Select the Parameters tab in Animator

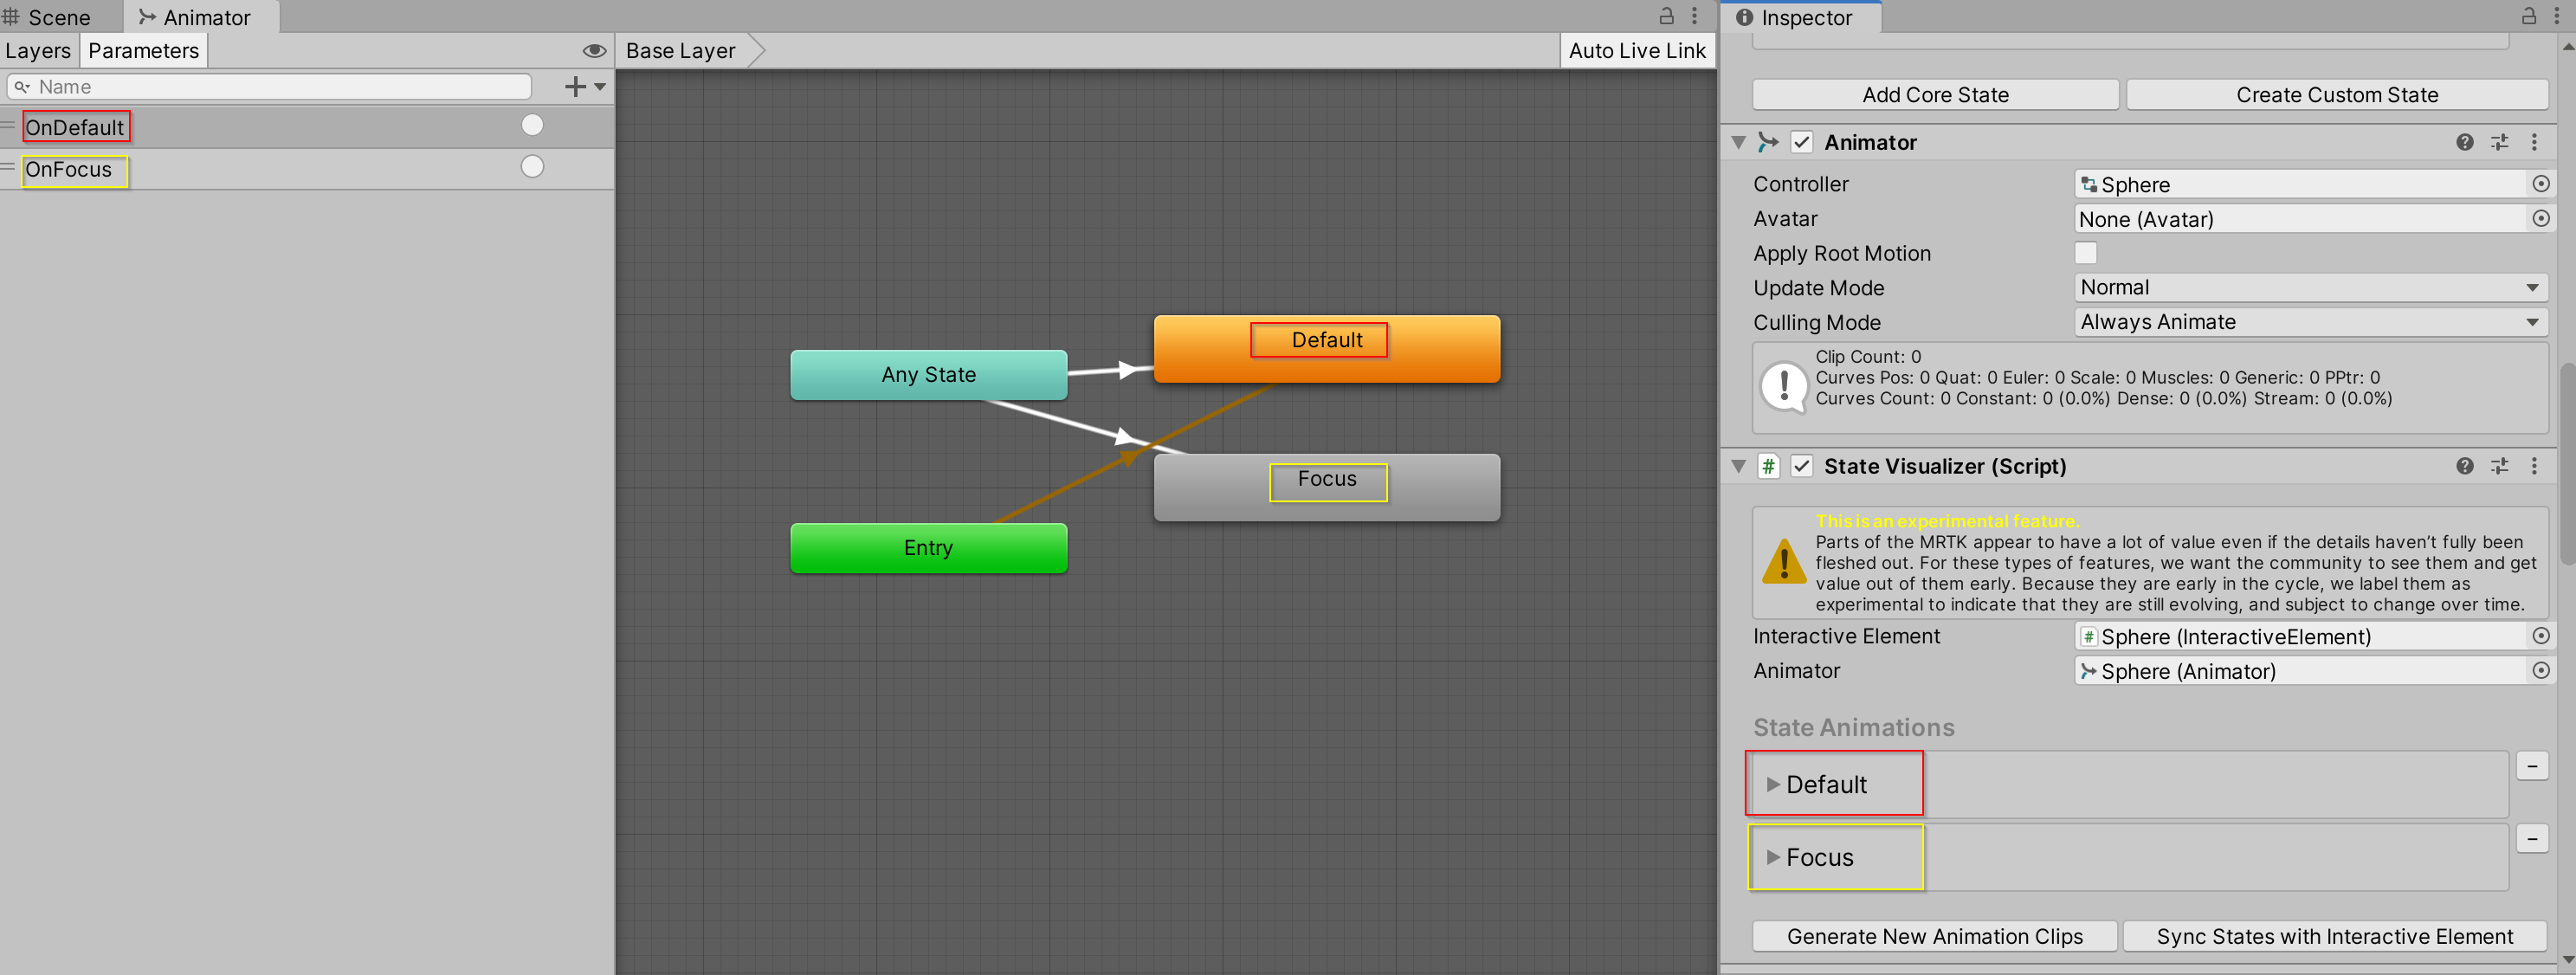click(143, 51)
